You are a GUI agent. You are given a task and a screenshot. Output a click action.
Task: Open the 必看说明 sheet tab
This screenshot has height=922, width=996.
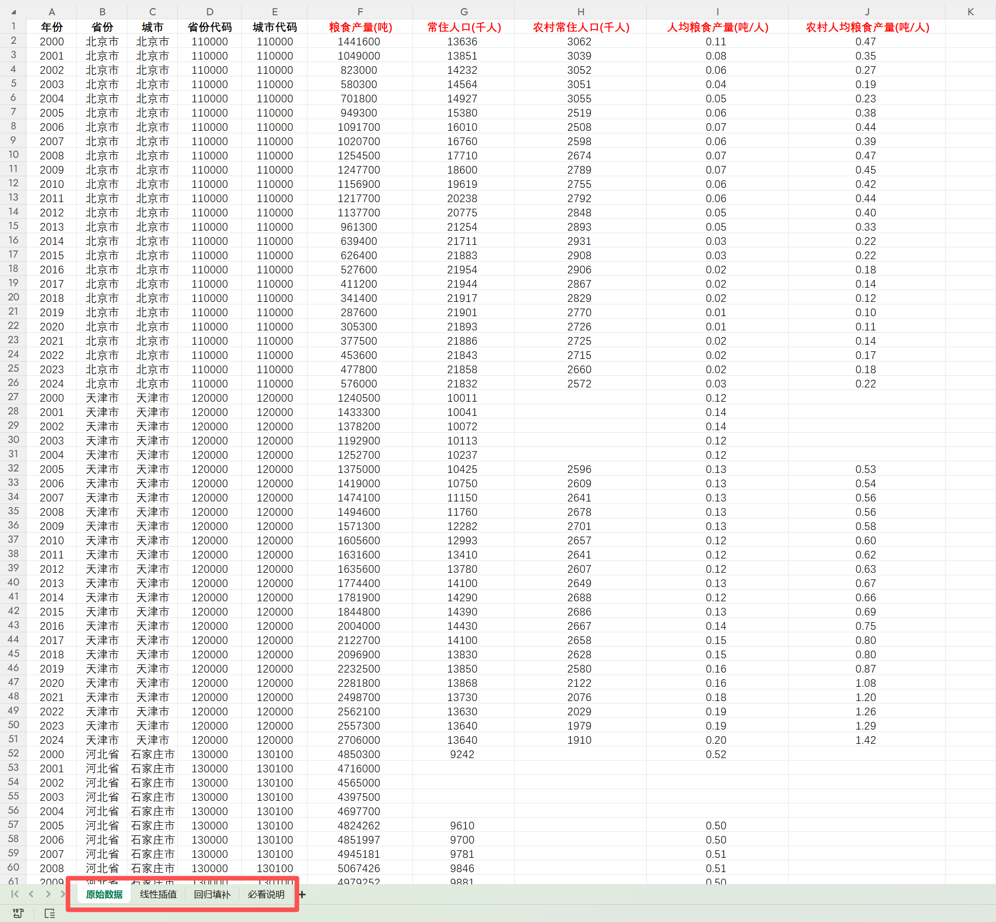pyautogui.click(x=266, y=895)
